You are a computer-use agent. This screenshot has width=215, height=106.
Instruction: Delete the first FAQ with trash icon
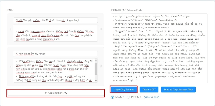pyautogui.click(x=101, y=29)
